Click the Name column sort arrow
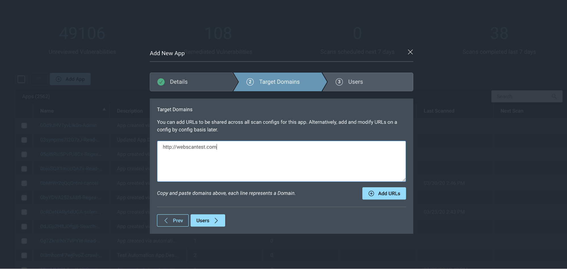The height and width of the screenshot is (269, 567). coord(104,109)
